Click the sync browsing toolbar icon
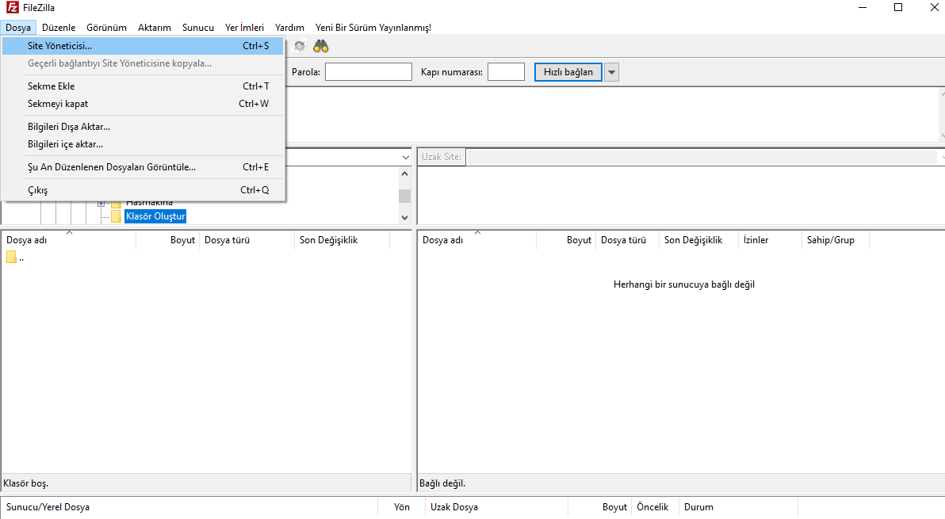945x519 pixels. pyautogui.click(x=300, y=47)
